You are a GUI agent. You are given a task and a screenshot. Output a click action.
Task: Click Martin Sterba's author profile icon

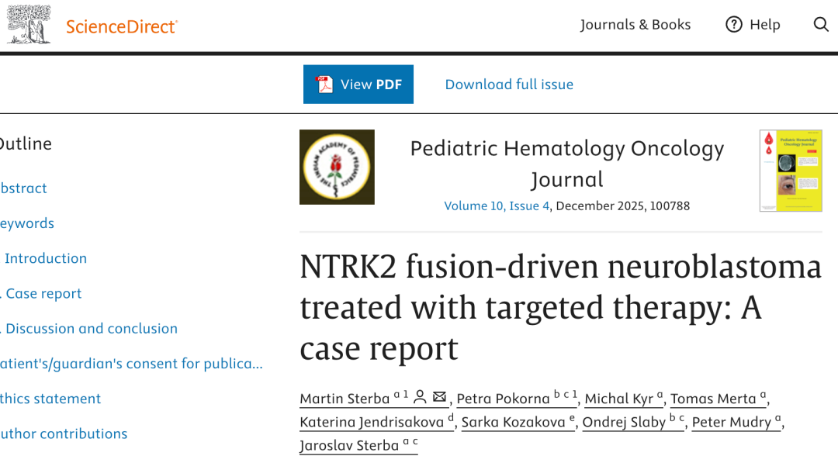point(420,397)
